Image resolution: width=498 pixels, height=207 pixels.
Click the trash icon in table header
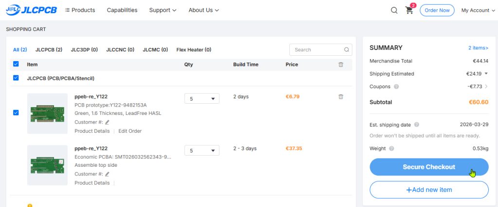(340, 64)
